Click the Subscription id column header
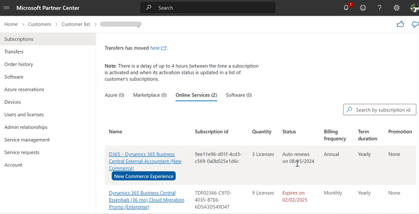Screen dimensions: 419x214 coord(211,132)
